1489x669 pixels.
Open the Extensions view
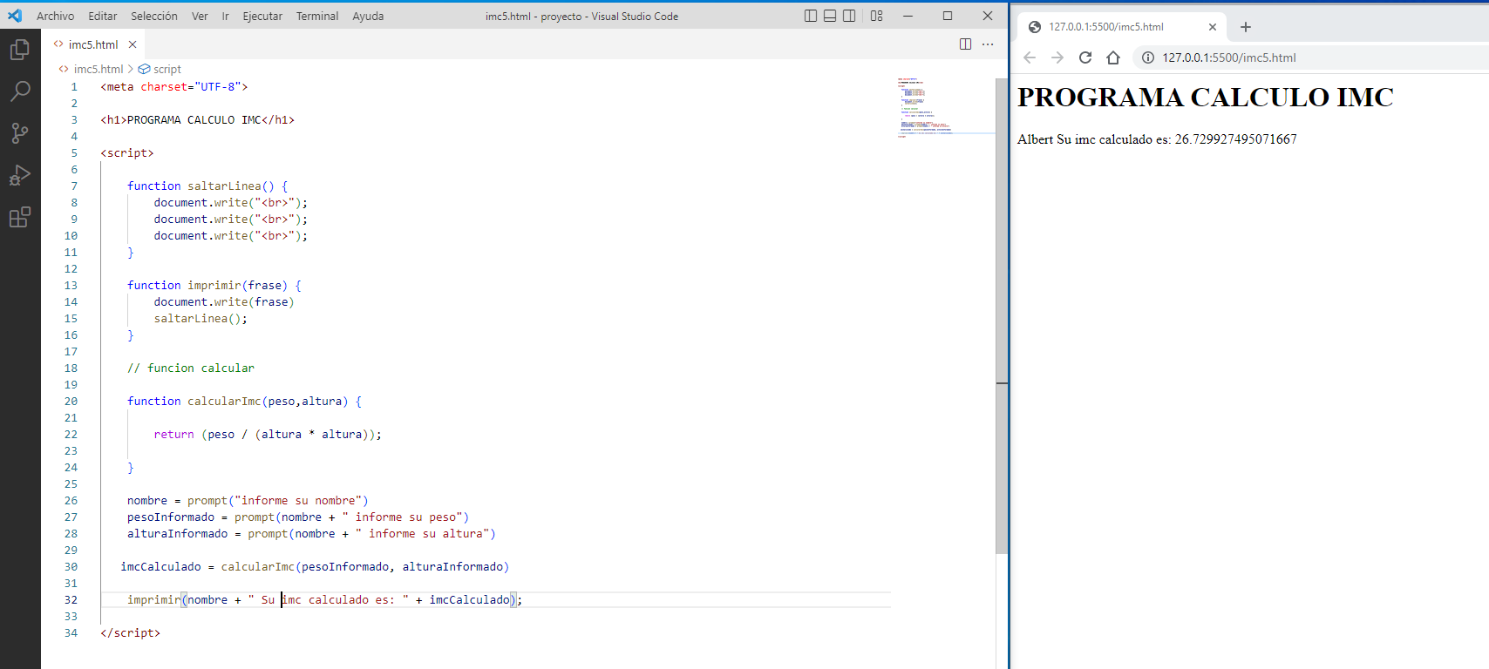(19, 217)
